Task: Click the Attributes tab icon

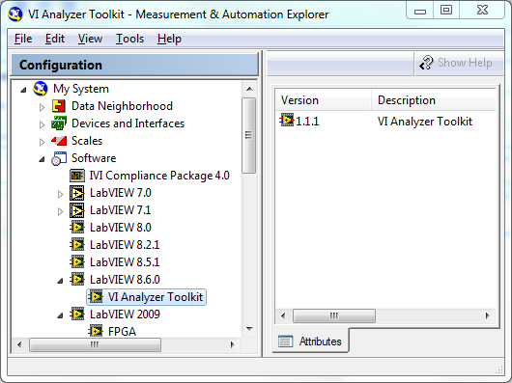Action: [x=285, y=342]
